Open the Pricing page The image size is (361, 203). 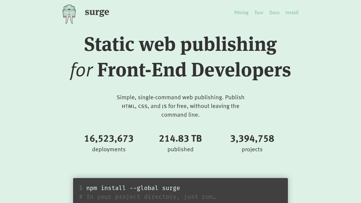pyautogui.click(x=241, y=13)
